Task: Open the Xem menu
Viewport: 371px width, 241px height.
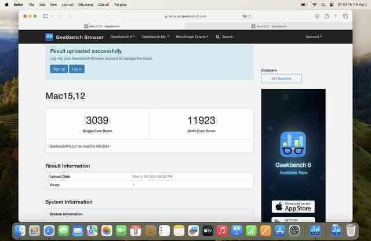Action: [x=53, y=5]
